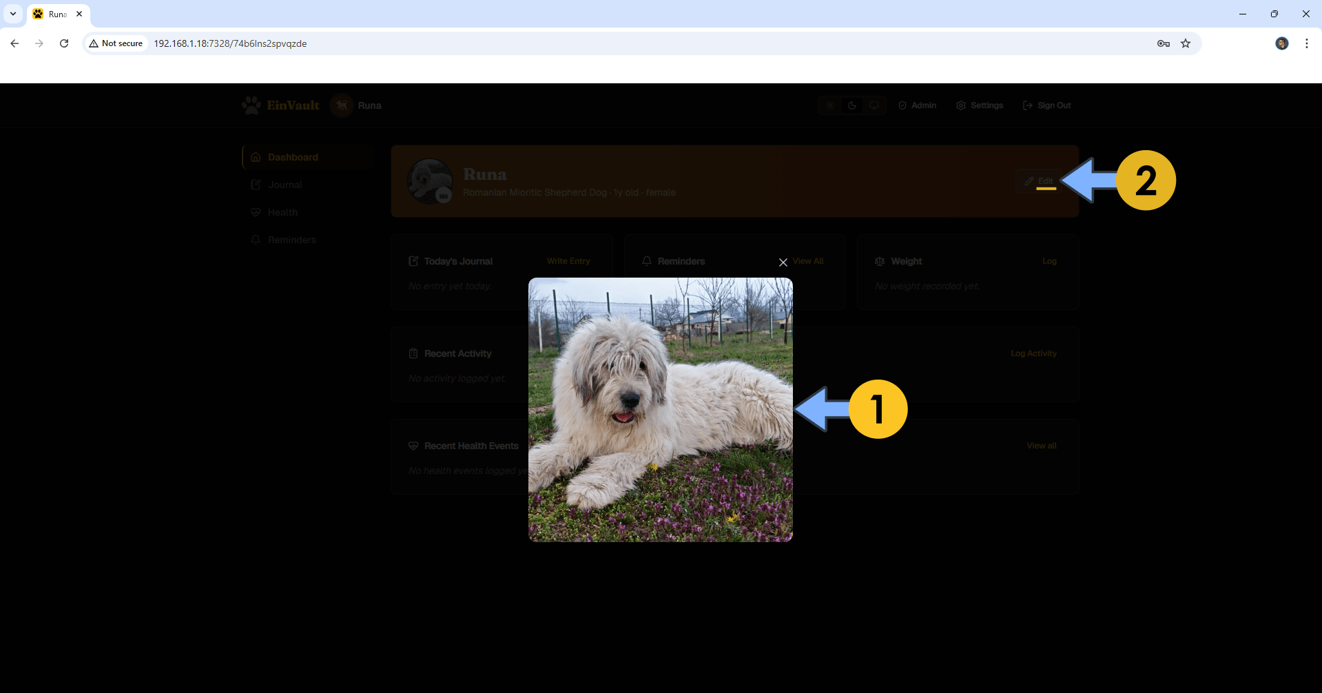Sign out of EinVault
The width and height of the screenshot is (1322, 693).
(1046, 105)
